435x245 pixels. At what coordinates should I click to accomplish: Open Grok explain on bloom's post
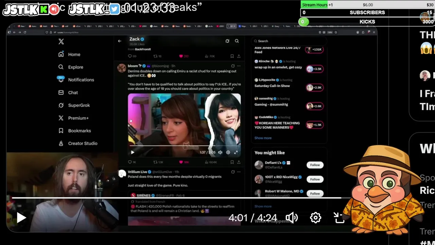tap(233, 66)
